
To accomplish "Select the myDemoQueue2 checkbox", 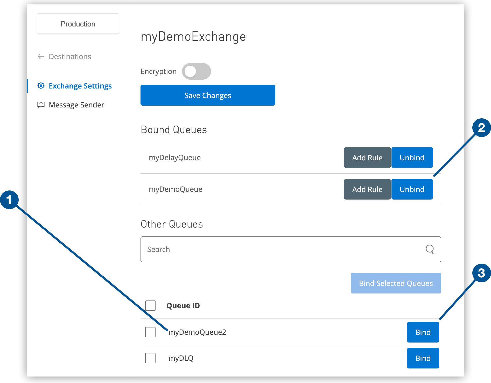I will point(150,332).
